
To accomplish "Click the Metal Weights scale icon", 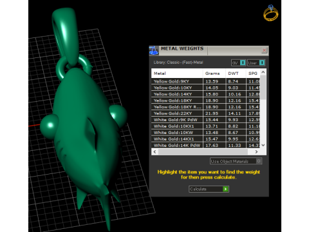I will tap(154, 51).
